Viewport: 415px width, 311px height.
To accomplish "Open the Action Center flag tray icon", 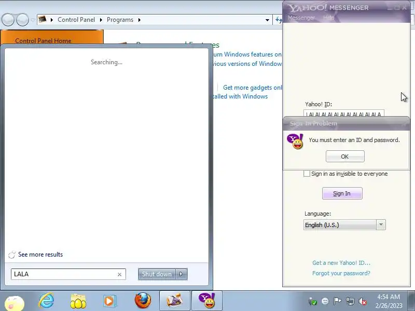I will pos(337,301).
